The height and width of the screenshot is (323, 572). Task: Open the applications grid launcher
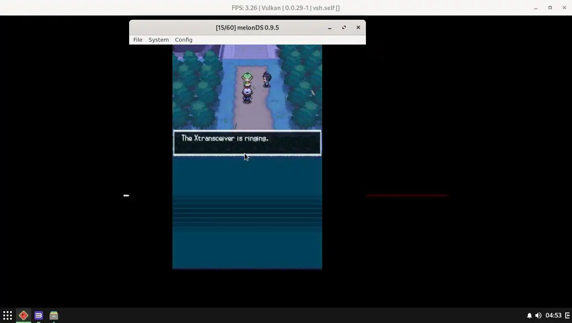[8, 315]
